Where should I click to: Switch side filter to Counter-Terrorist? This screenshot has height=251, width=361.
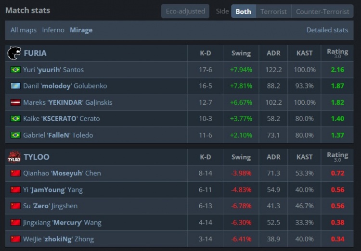[x=322, y=11]
